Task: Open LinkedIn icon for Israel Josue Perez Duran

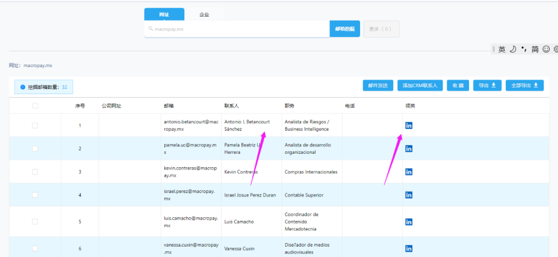Action: [x=409, y=195]
